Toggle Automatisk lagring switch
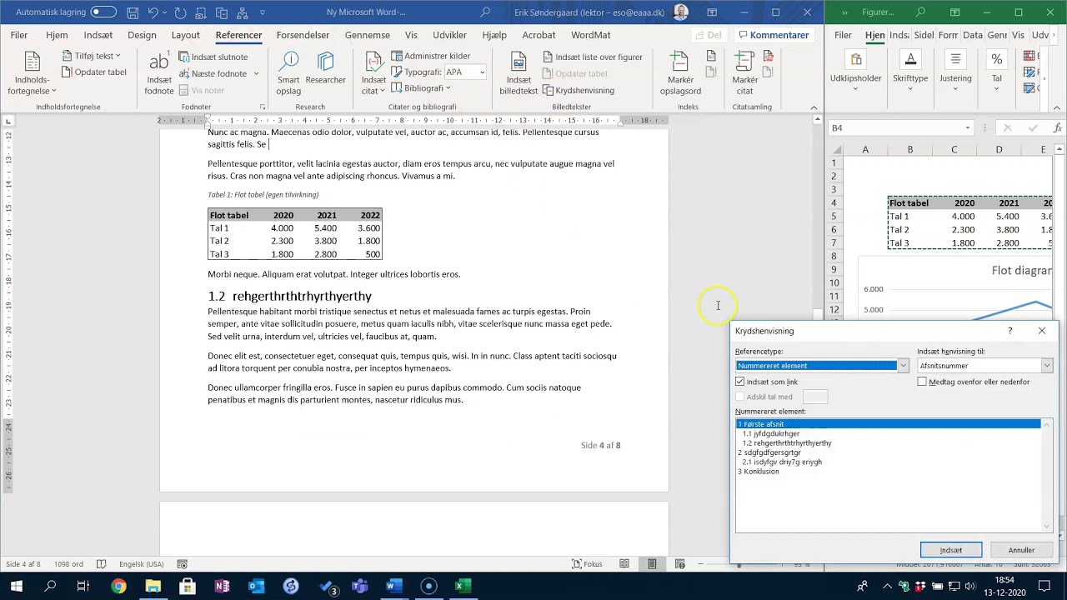Screen dimensions: 1067x600 pos(104,12)
